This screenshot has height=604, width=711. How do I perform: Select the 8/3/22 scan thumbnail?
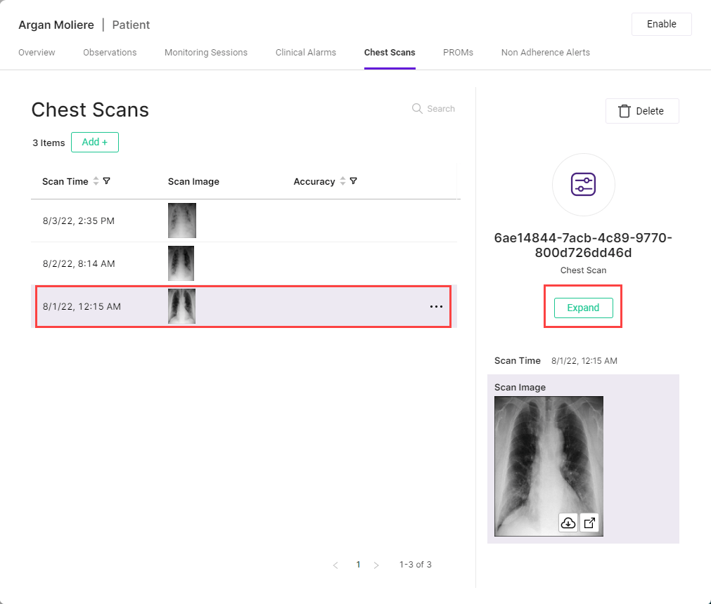click(182, 221)
